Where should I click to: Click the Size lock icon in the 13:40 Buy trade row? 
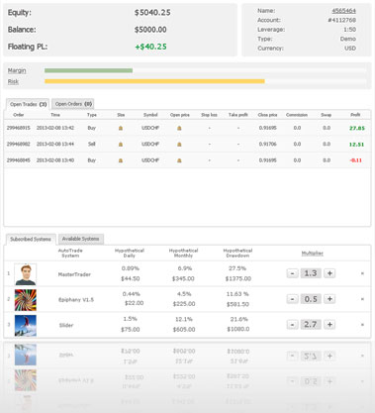(121, 160)
